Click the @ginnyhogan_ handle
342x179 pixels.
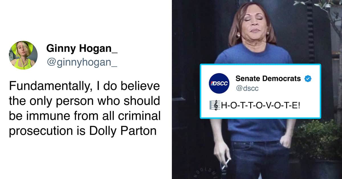[x=82, y=62]
